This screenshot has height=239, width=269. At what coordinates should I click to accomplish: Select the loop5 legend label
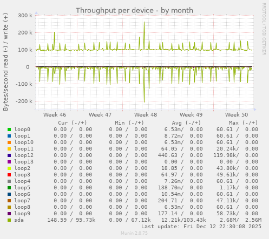(22, 188)
